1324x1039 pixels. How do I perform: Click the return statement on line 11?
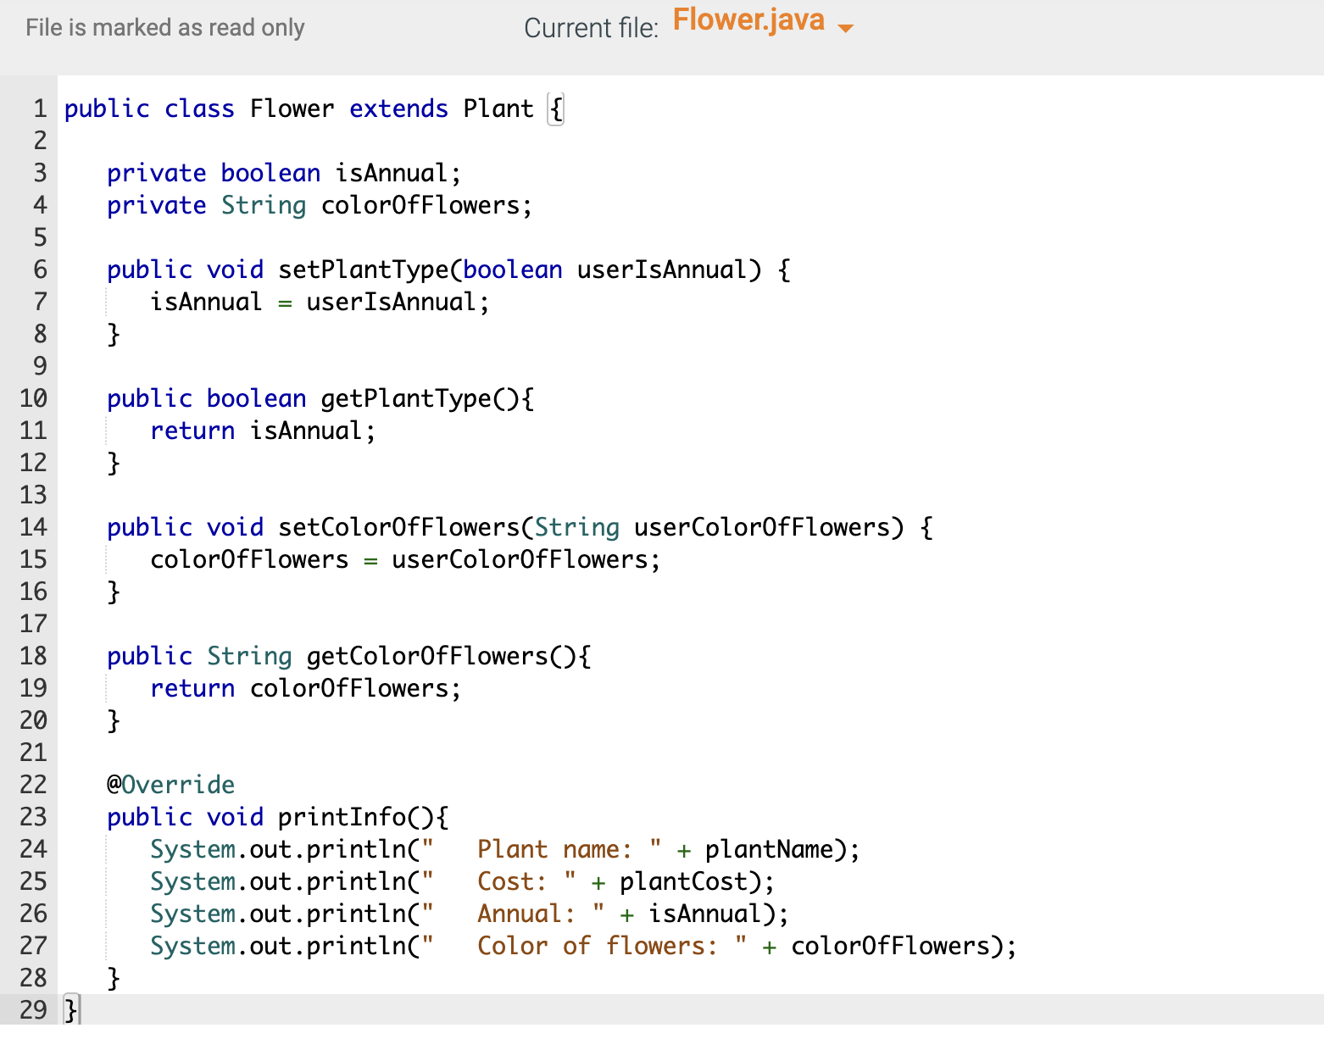(x=192, y=431)
